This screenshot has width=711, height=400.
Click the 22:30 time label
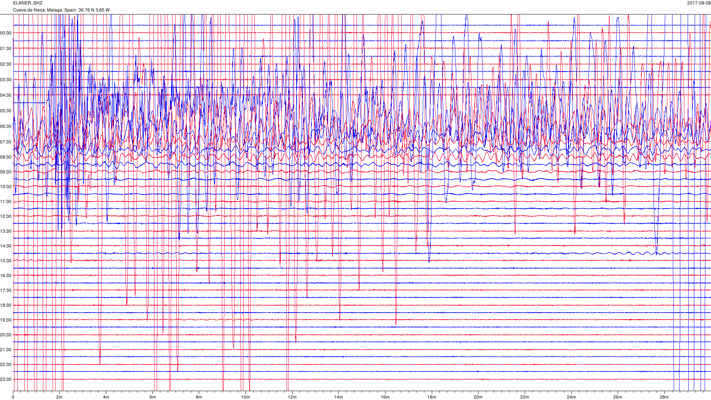click(6, 364)
